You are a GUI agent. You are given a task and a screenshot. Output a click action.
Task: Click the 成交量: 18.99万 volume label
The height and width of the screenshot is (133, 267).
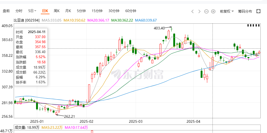click(27, 127)
